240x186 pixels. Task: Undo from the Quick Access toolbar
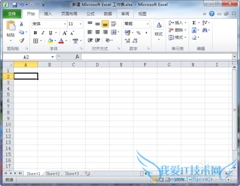point(22,5)
